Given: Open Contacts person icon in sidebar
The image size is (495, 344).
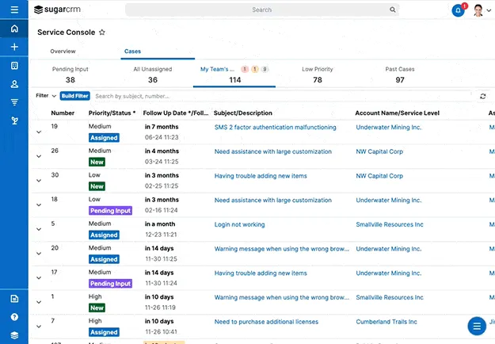Looking at the screenshot, I should point(14,83).
